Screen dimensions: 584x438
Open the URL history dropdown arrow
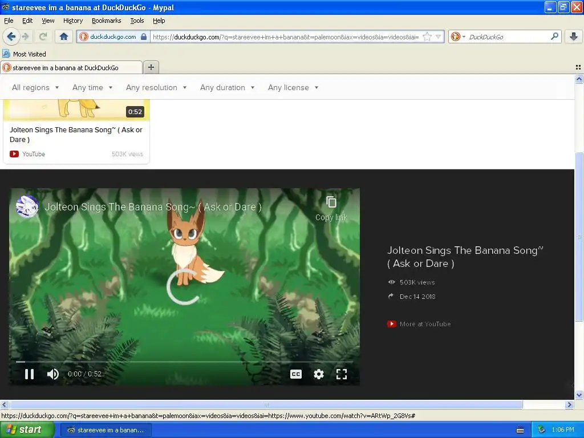(x=439, y=36)
